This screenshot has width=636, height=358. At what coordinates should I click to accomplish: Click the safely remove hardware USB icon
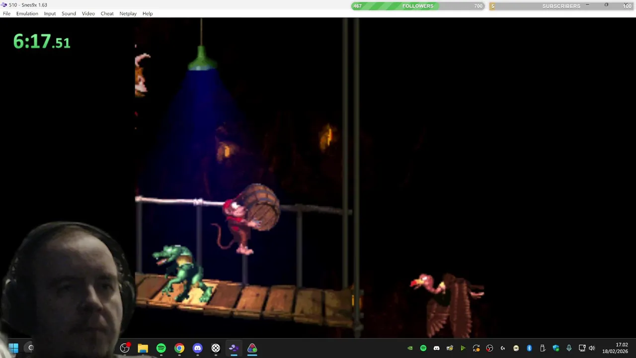[543, 348]
